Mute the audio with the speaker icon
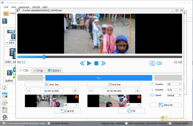The image size is (193, 126). [x=159, y=63]
